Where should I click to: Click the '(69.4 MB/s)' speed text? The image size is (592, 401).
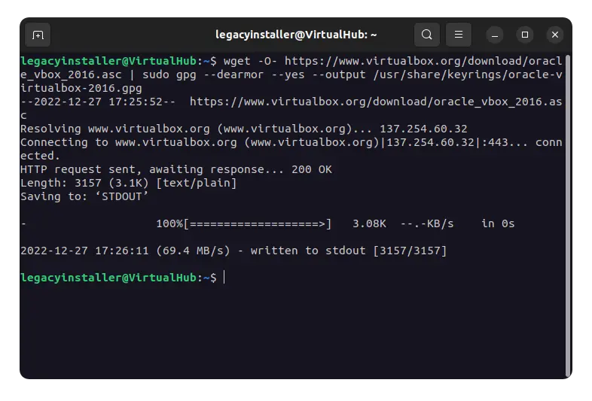coord(193,251)
